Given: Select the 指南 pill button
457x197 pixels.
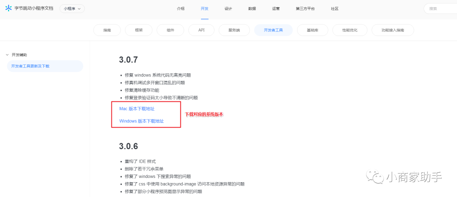Looking at the screenshot, I should 107,30.
